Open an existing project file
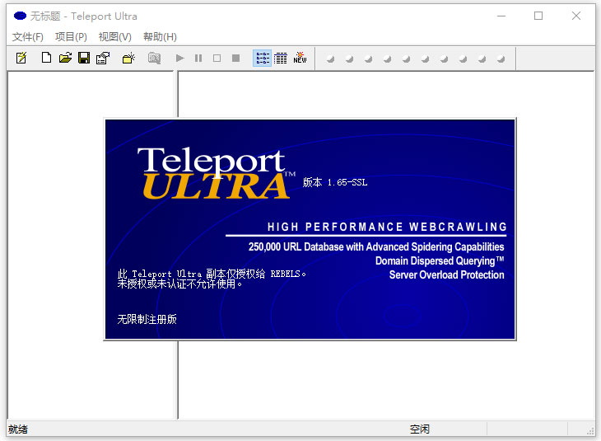 (66, 58)
